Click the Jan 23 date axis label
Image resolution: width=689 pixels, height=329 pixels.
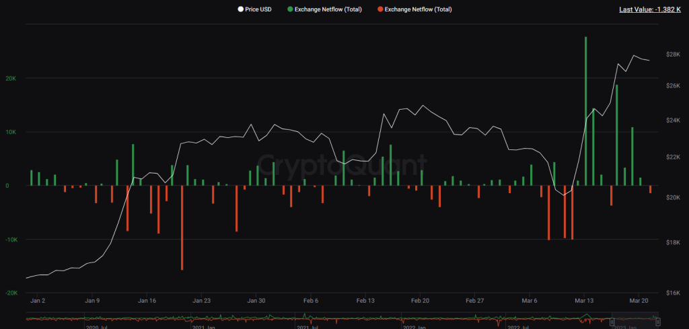tap(202, 301)
